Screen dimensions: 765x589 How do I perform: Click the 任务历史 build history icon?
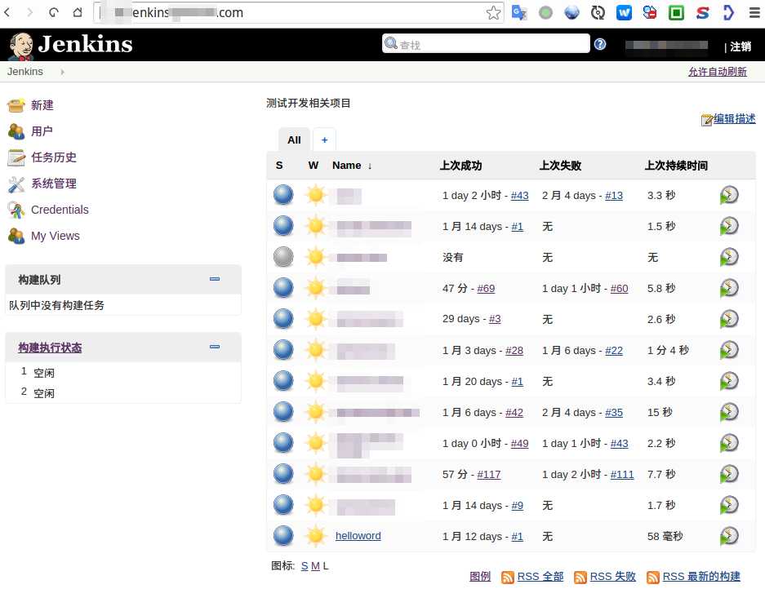point(16,157)
